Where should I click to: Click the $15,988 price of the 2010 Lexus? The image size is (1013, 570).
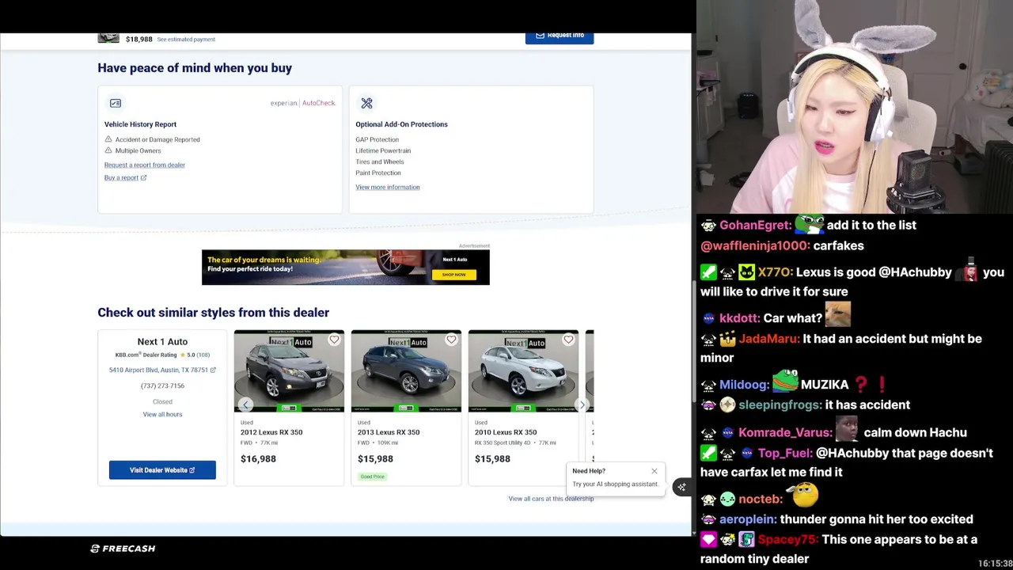[492, 458]
